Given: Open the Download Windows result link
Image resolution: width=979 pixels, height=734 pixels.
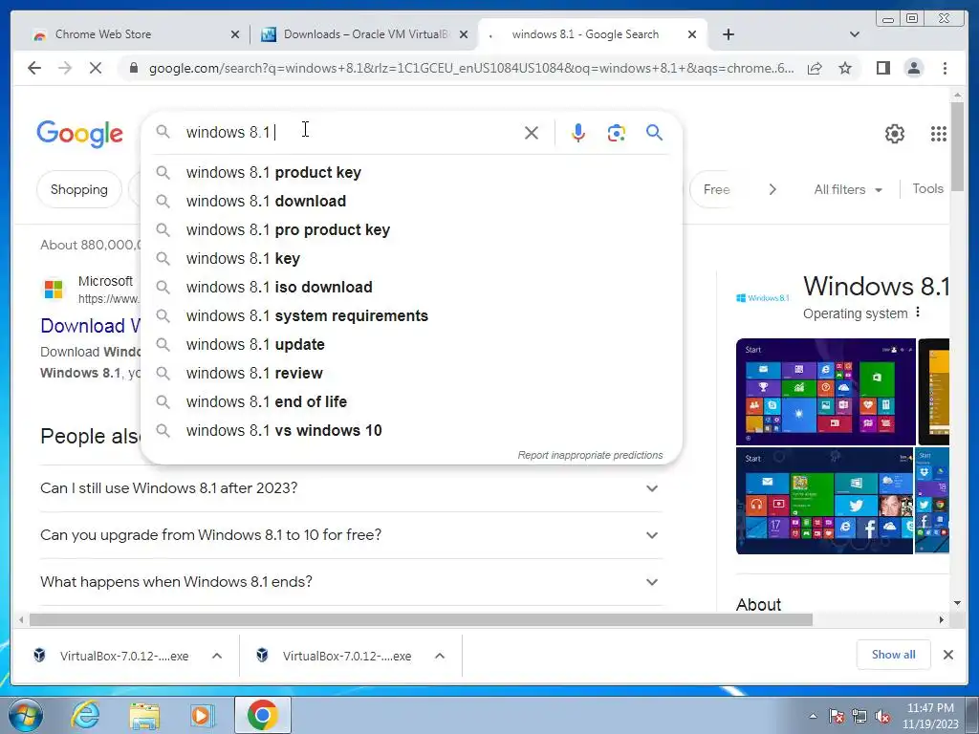Looking at the screenshot, I should point(91,325).
